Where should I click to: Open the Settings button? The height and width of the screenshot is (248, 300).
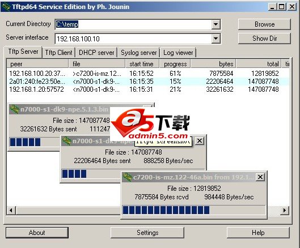(147, 233)
